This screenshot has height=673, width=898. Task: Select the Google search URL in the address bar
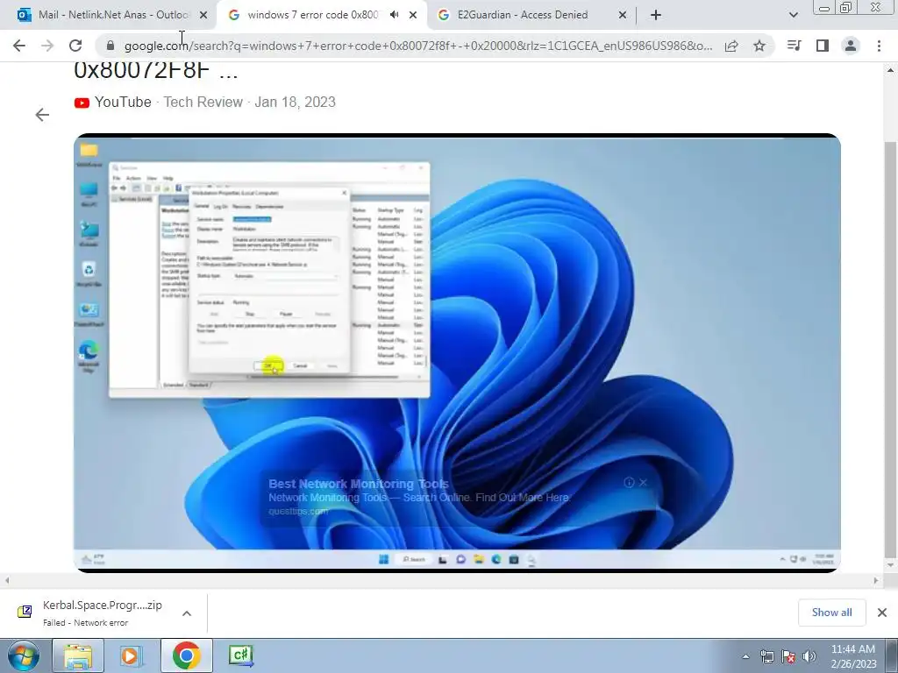418,46
